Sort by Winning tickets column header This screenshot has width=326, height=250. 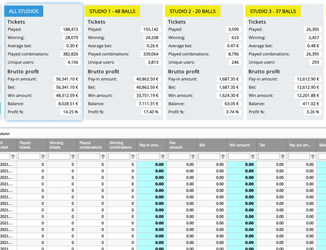(62, 145)
